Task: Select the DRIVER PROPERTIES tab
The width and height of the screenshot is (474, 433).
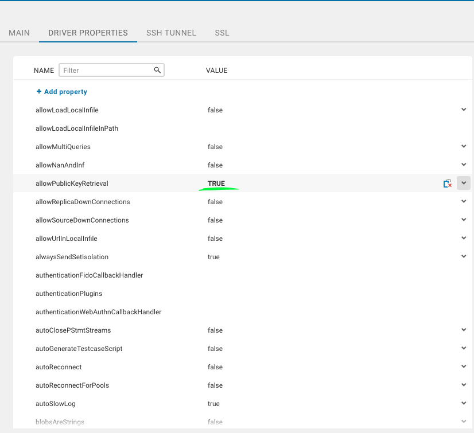Action: click(x=87, y=33)
